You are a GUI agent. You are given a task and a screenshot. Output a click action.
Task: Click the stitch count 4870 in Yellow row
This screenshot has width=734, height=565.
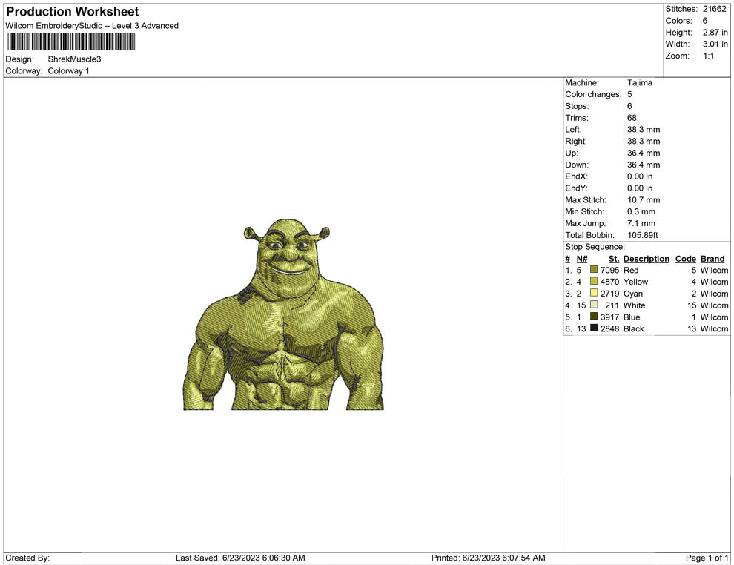click(610, 282)
